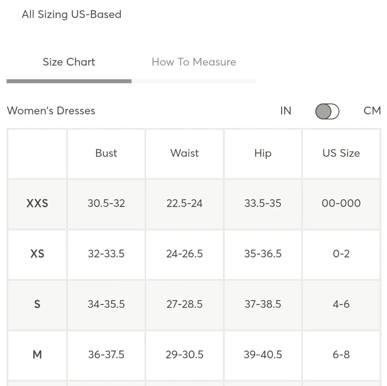Screen dimensions: 387x386
Task: Click the XXS US size 00-000 cell
Action: [341, 203]
